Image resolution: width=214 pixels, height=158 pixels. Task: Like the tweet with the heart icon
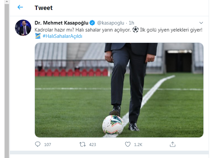pos(128,144)
